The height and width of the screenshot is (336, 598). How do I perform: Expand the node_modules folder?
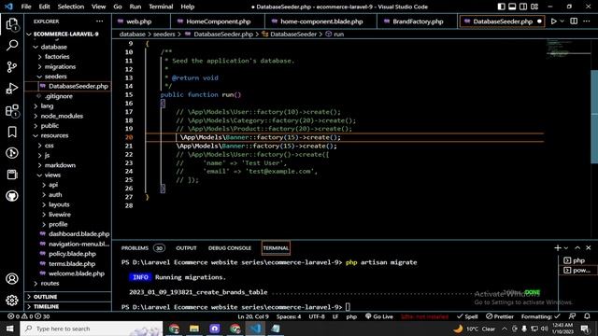[x=62, y=116]
